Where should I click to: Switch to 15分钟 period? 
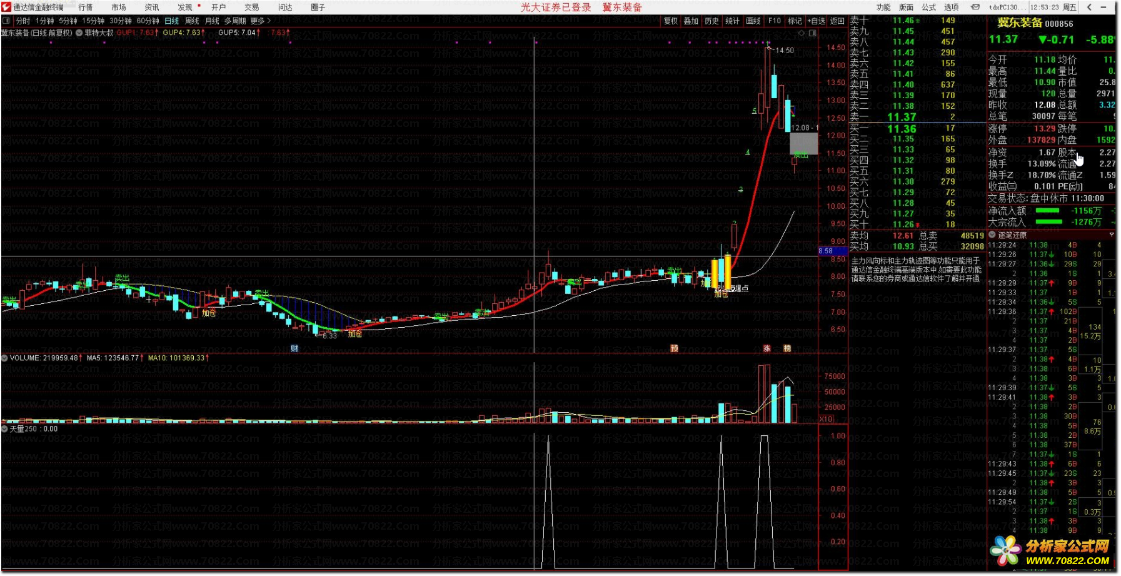click(93, 21)
